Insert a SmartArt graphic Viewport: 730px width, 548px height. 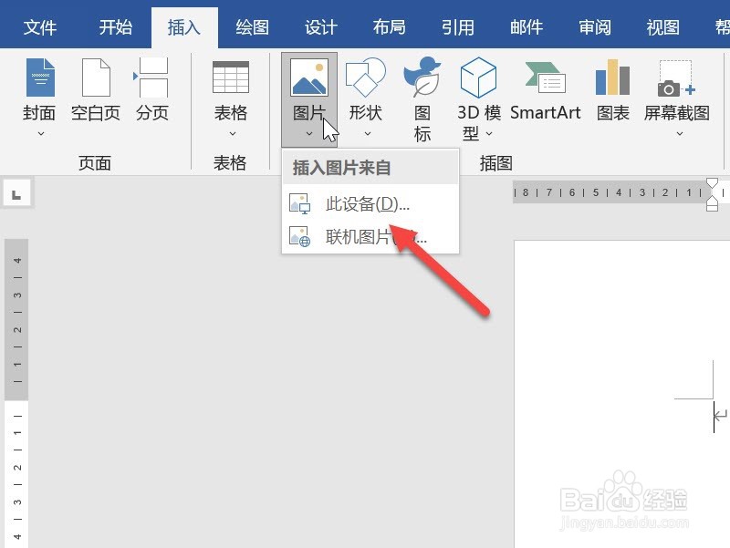[546, 91]
